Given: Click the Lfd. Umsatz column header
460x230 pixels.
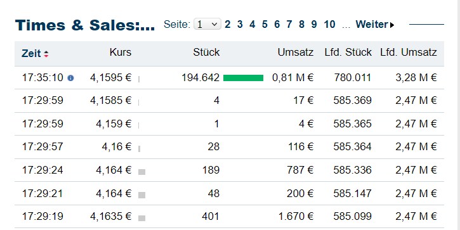Looking at the screenshot, I should coord(409,52).
